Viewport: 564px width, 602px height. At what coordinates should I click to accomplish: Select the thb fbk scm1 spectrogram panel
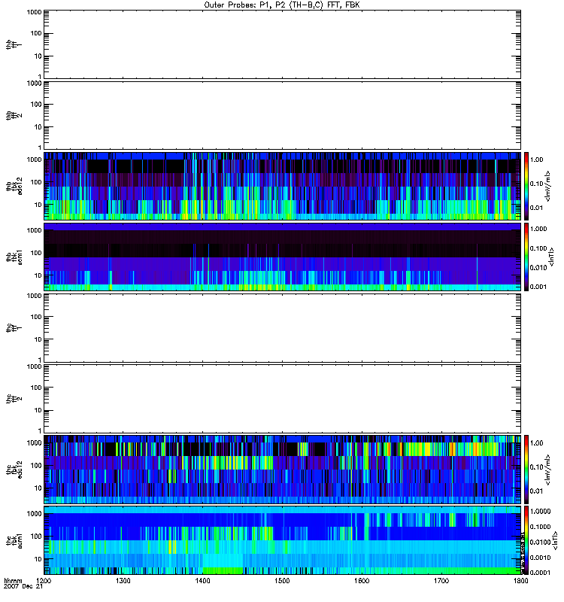[x=282, y=257]
